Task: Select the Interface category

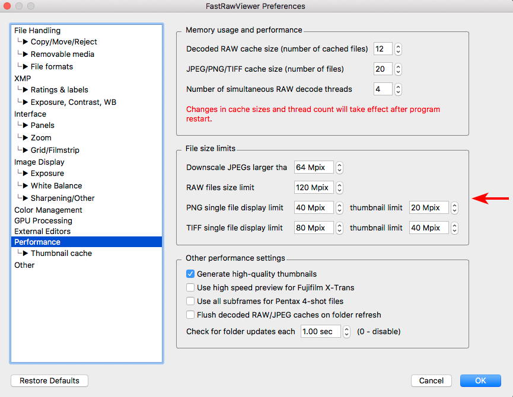Action: coord(30,114)
